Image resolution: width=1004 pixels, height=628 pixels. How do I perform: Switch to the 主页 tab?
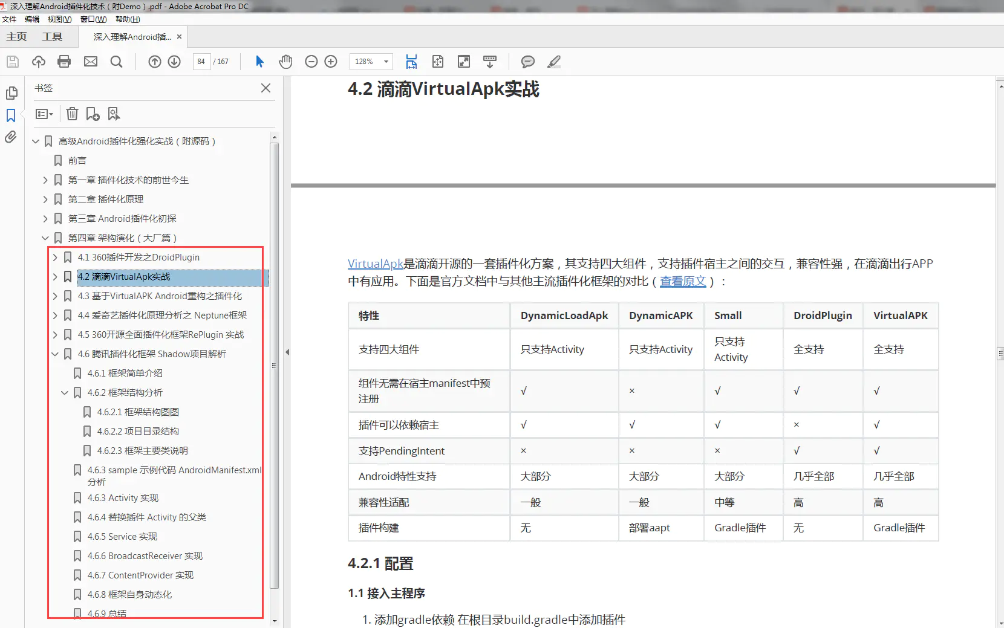coord(16,37)
